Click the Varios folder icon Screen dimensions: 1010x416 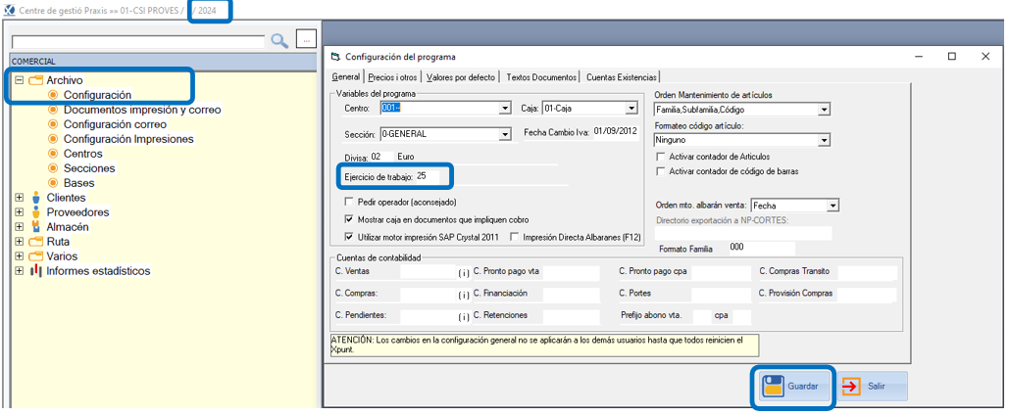click(35, 256)
